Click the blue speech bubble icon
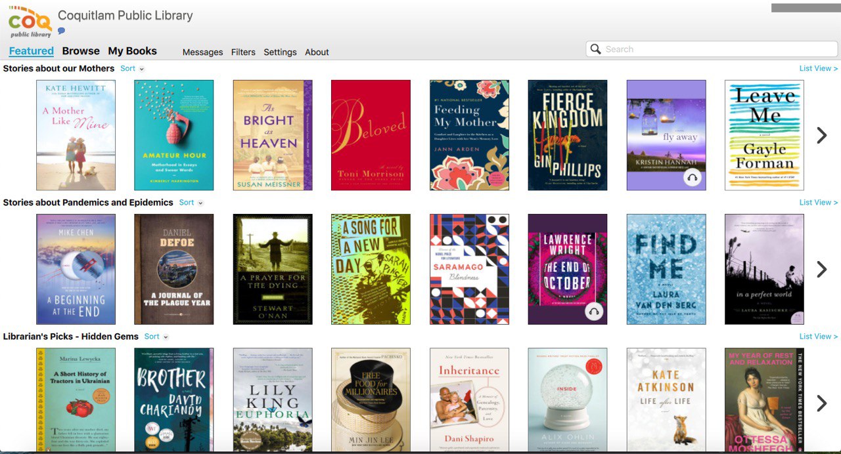 (x=62, y=31)
